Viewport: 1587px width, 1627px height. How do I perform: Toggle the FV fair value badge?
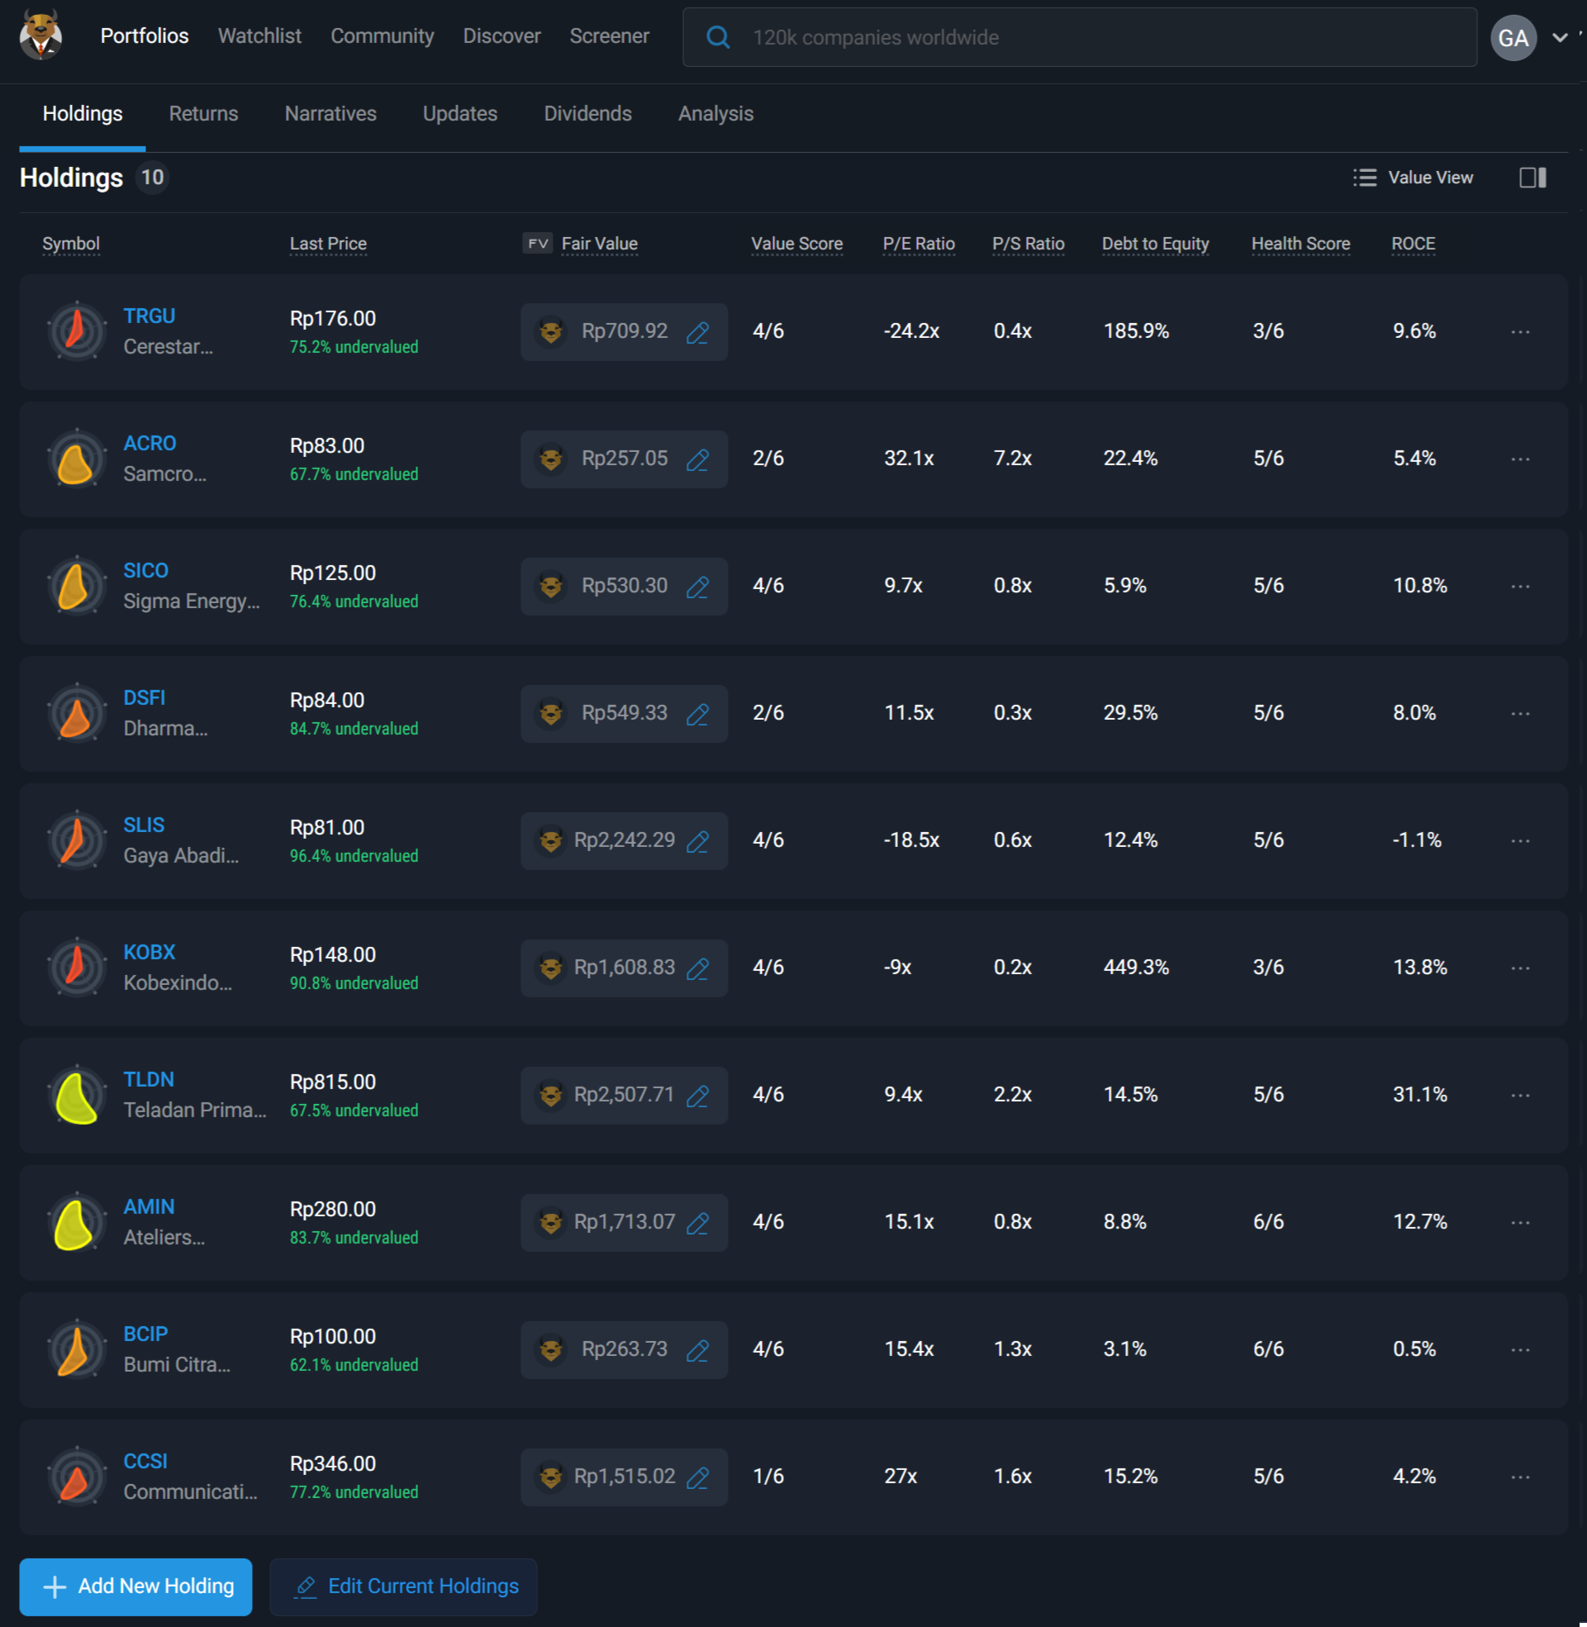pos(537,244)
